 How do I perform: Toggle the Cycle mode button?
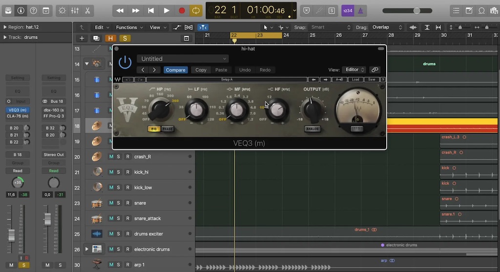tap(196, 11)
